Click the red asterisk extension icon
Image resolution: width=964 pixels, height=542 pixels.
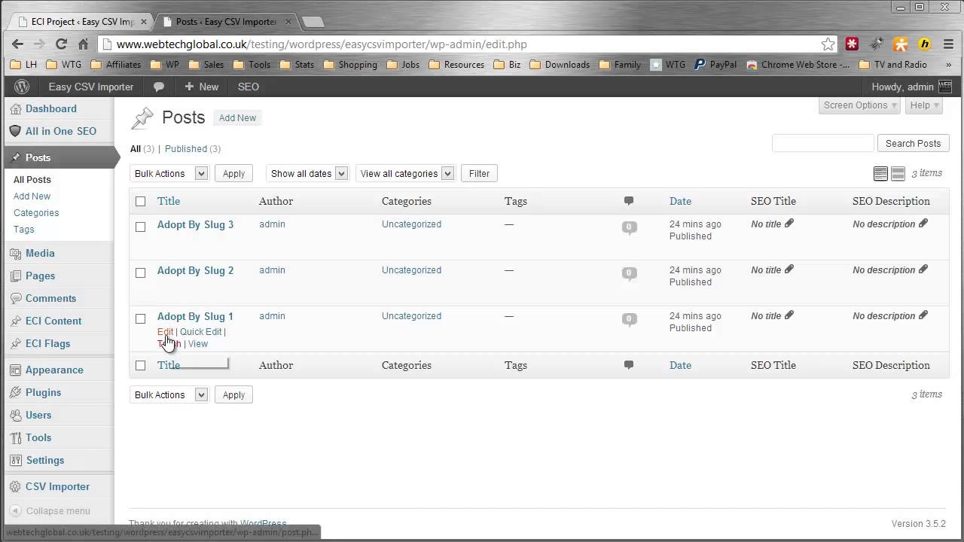[852, 44]
